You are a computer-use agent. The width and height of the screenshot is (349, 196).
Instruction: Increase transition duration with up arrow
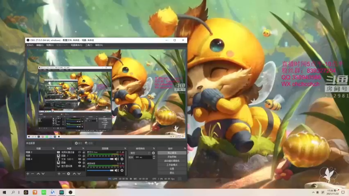[154, 156]
